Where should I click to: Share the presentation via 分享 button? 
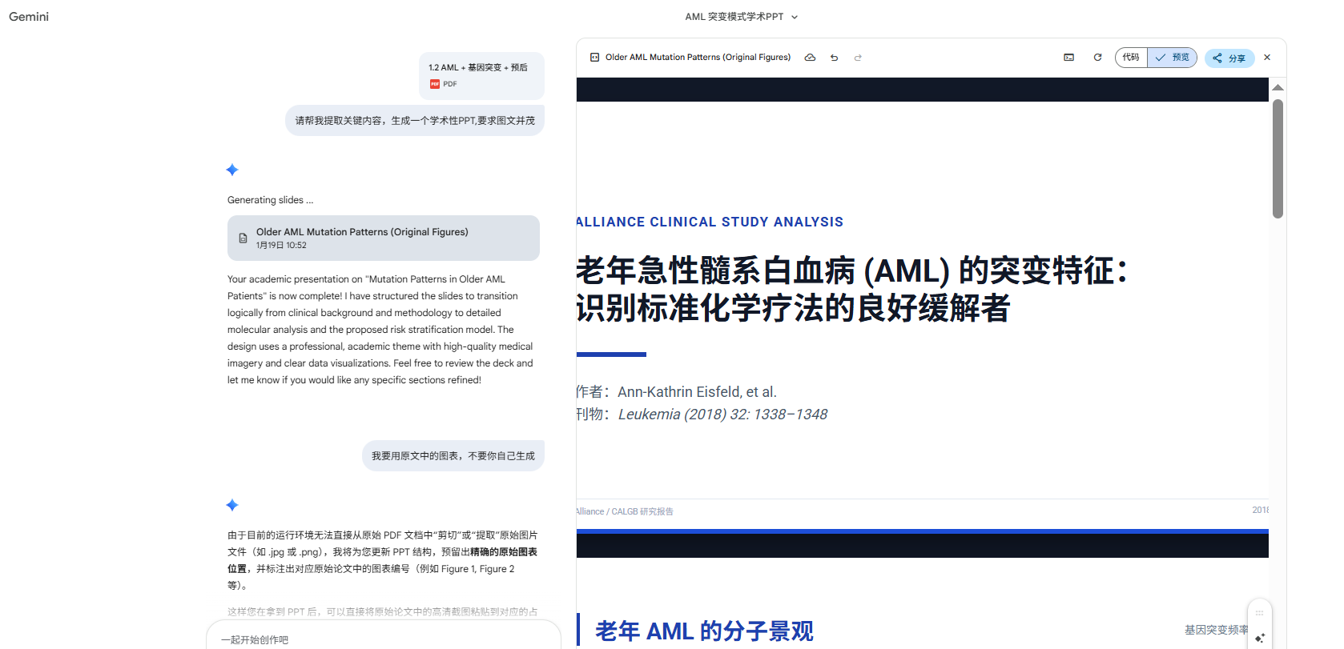tap(1229, 58)
